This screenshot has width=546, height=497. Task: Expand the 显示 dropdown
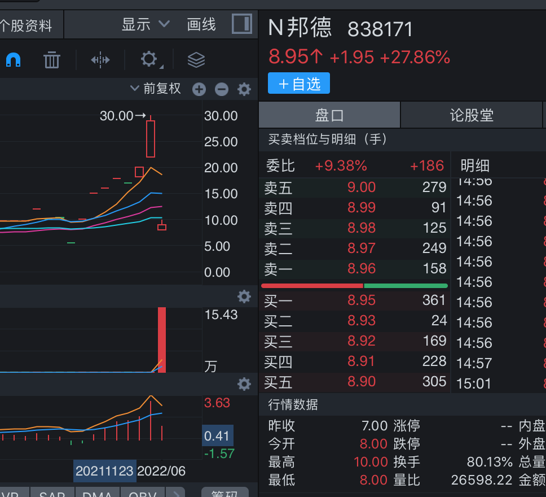[146, 24]
